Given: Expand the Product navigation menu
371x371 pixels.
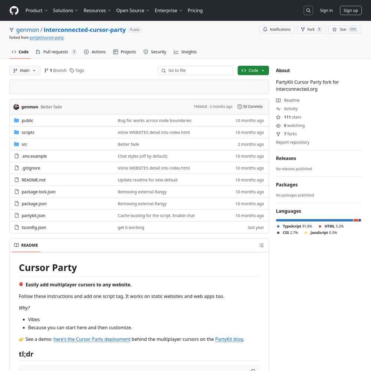Looking at the screenshot, I should [36, 10].
